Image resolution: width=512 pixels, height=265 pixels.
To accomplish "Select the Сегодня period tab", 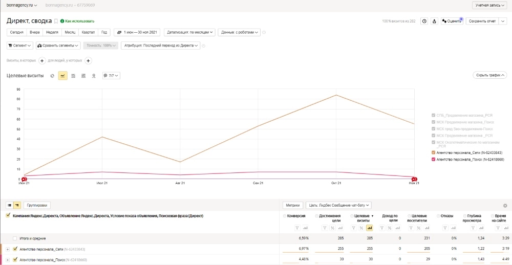I will click(x=17, y=32).
